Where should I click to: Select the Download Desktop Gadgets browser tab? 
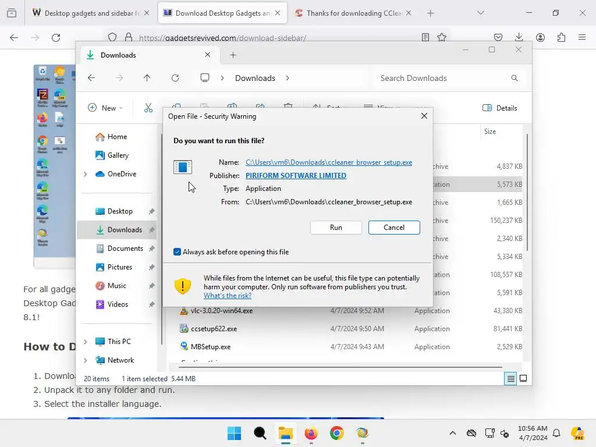tap(222, 13)
